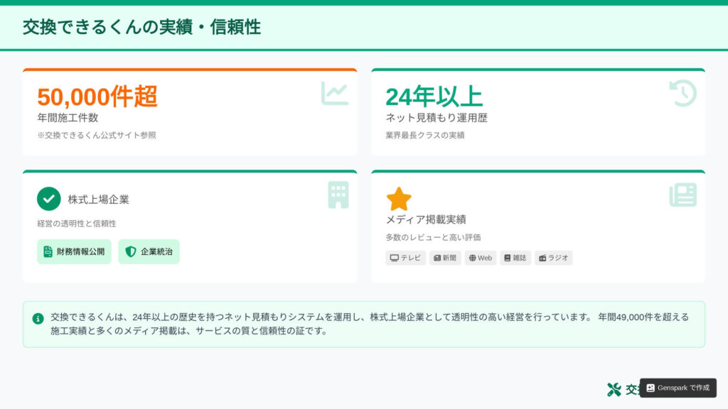This screenshot has width=728, height=409.
Task: Click the ネット見積もり運用歴 label
Action: click(x=437, y=118)
